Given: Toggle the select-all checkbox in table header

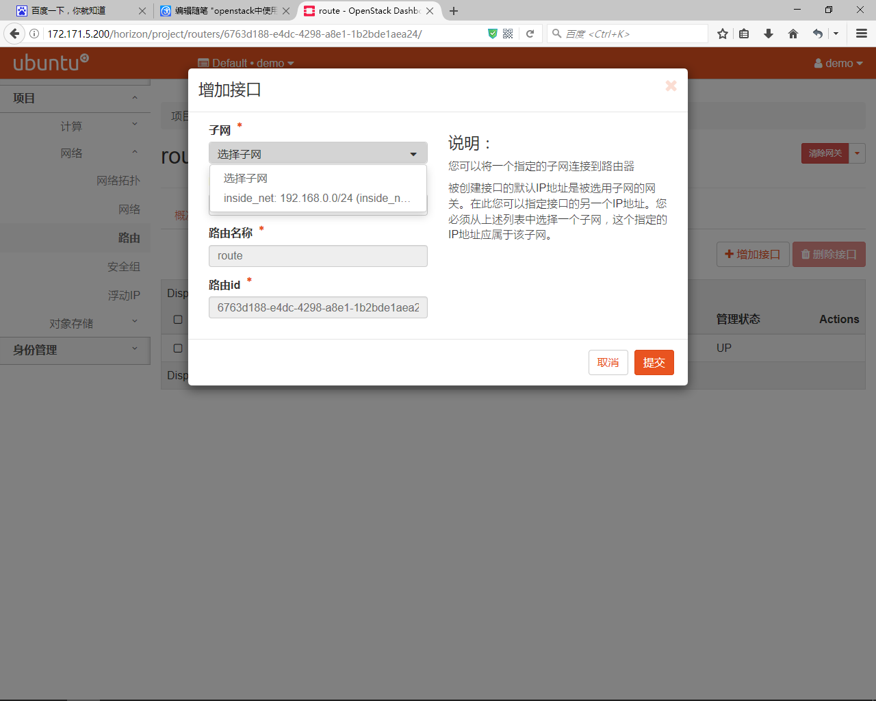Looking at the screenshot, I should coord(178,320).
